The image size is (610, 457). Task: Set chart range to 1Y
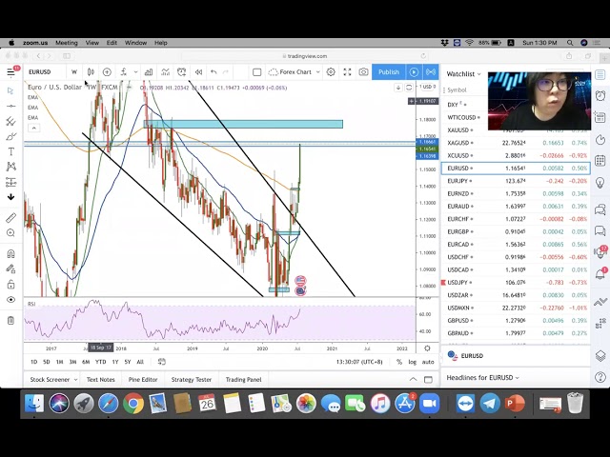[x=114, y=362]
